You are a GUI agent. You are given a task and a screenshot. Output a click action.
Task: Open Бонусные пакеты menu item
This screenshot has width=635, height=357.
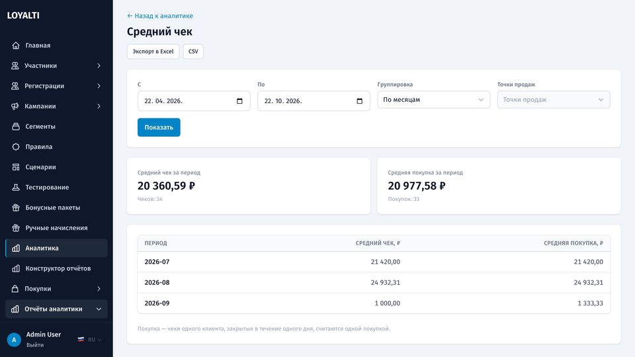tap(56, 207)
